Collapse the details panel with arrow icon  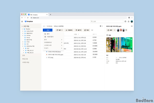132,26
